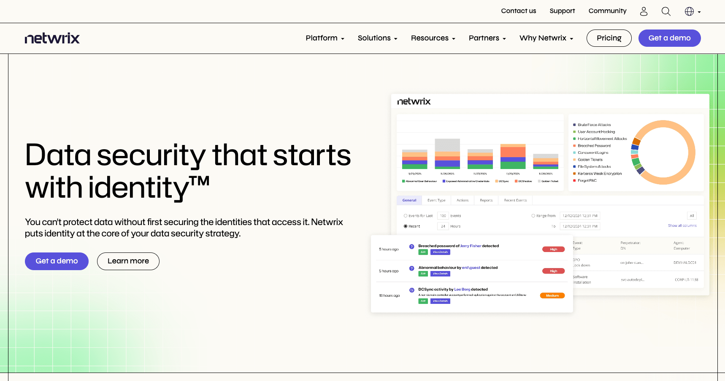Click Golden Tickets legend swatch
Image resolution: width=725 pixels, height=381 pixels.
pos(574,160)
